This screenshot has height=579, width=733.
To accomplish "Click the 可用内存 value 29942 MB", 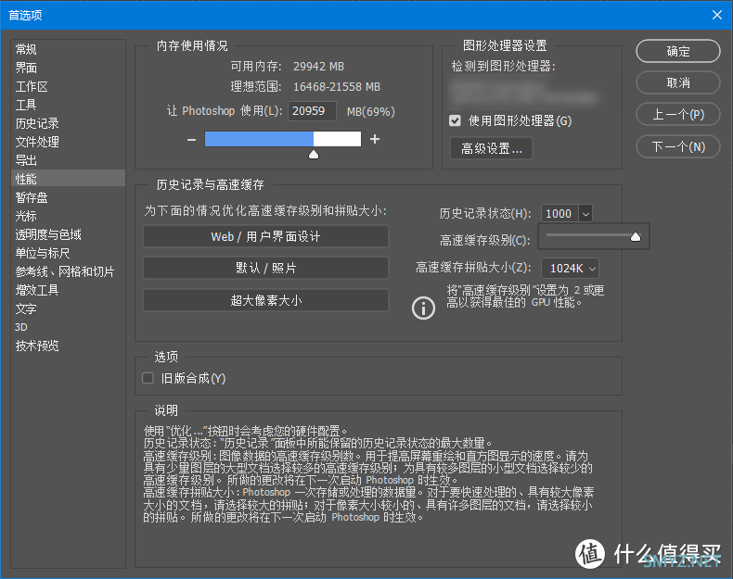I will click(x=318, y=67).
